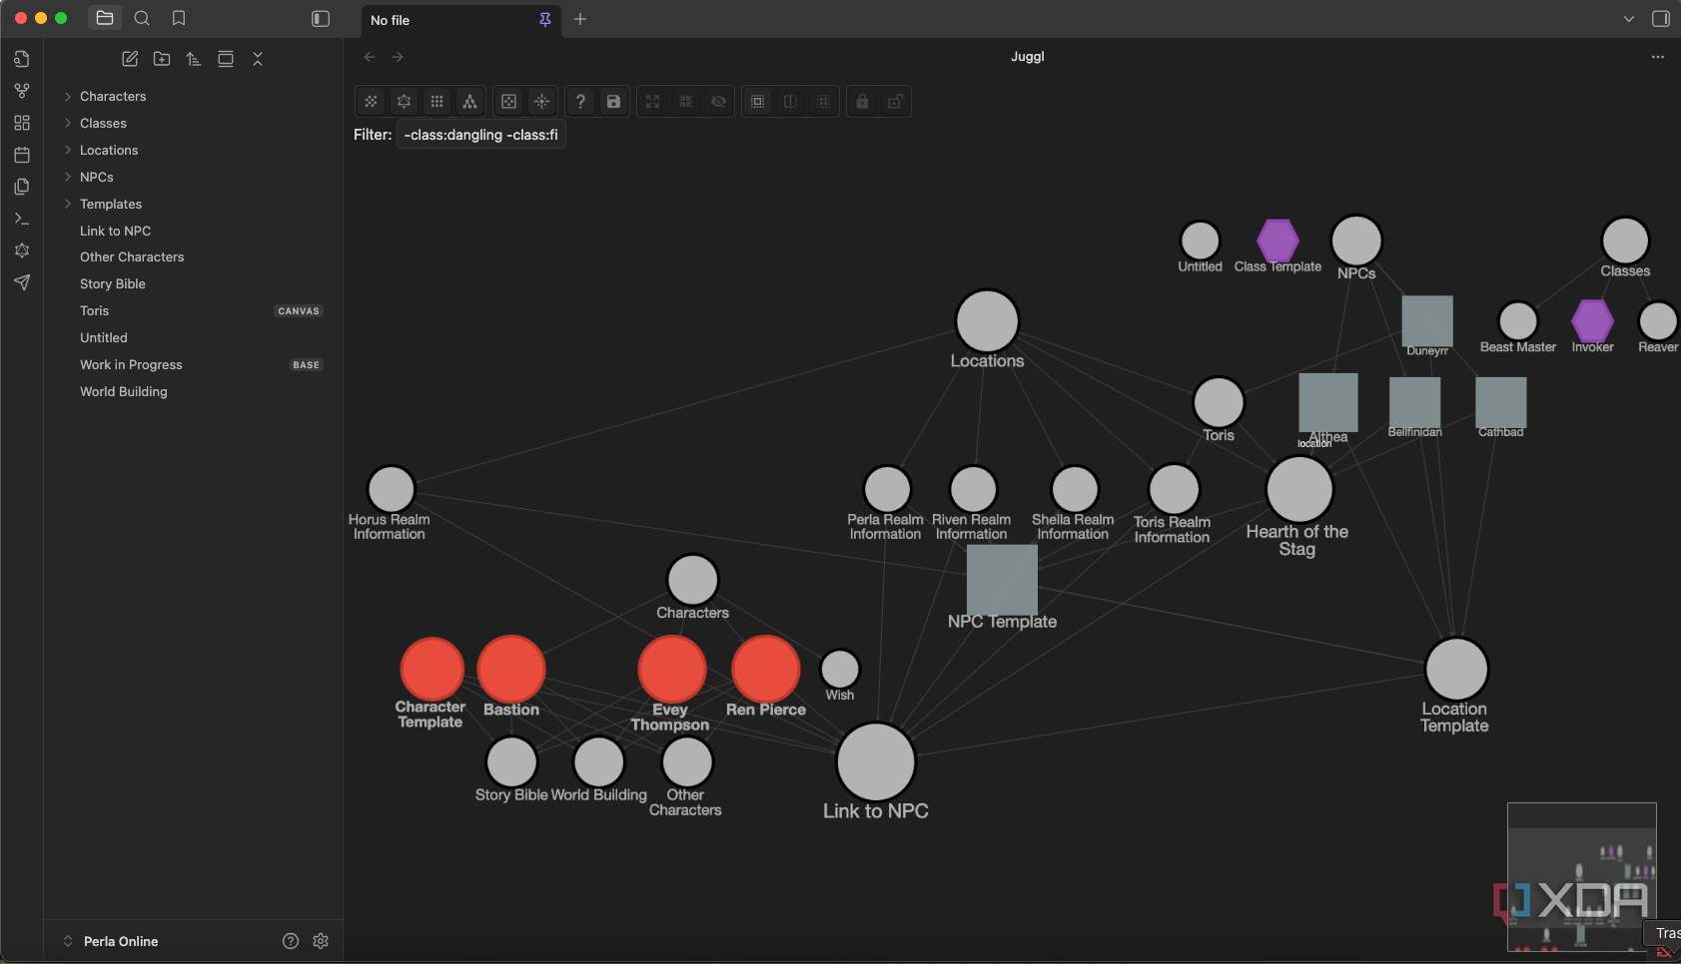Click the select-all dotted square icon
Screen dimensions: 1681x964
click(757, 102)
